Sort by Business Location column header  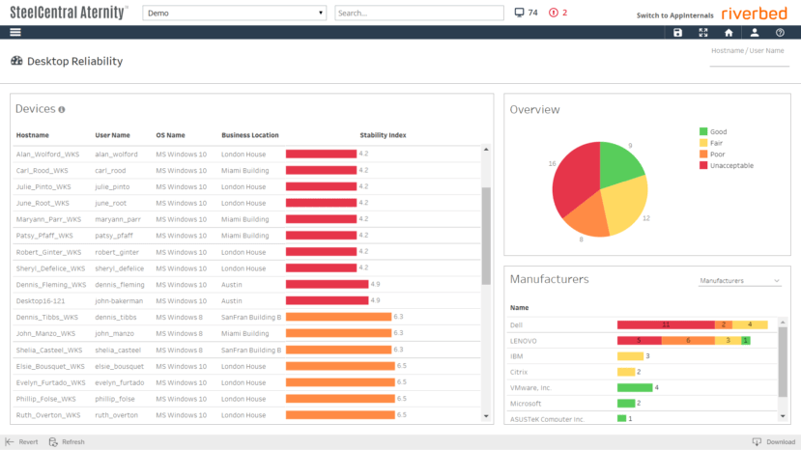250,135
